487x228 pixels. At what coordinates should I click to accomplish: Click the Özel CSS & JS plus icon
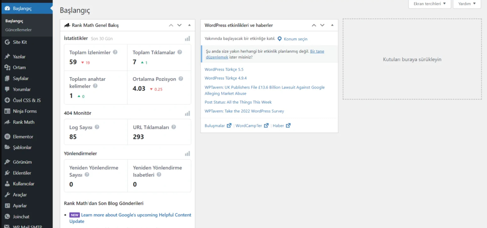point(7,100)
